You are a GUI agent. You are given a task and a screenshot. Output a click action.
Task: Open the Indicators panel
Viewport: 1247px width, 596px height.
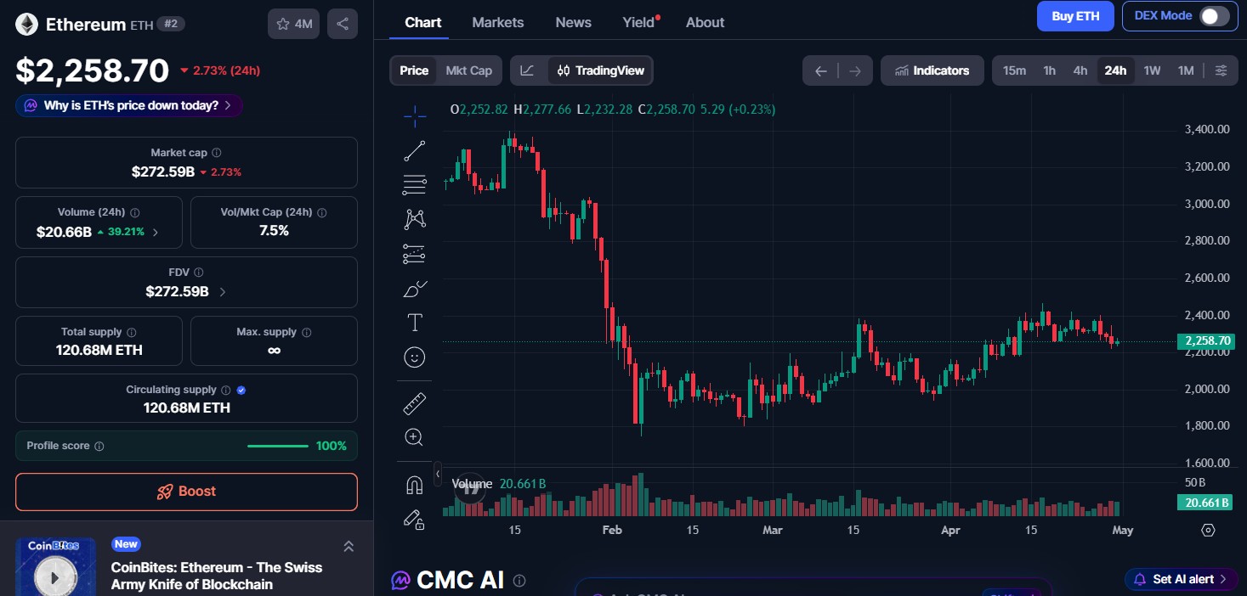point(932,70)
